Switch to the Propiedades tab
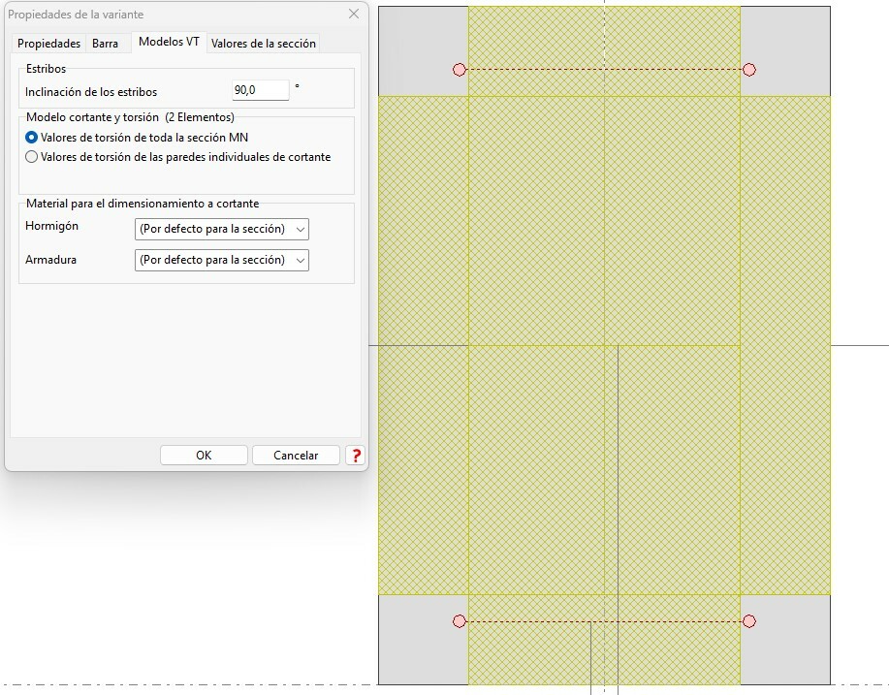The width and height of the screenshot is (889, 695). coord(48,44)
